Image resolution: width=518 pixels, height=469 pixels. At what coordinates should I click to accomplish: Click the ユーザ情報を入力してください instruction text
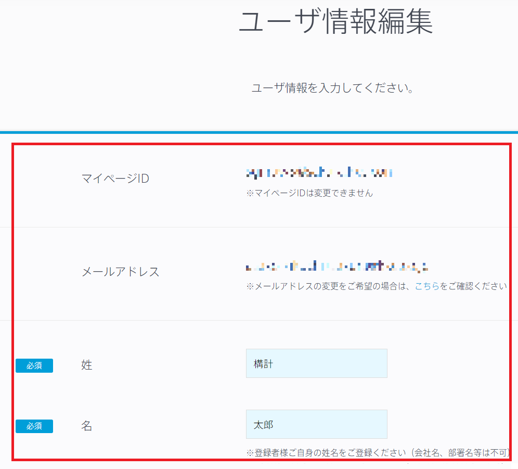pyautogui.click(x=332, y=88)
